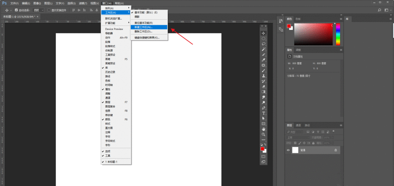The height and width of the screenshot is (186, 394).
Task: Select the Move tool in the toolbox
Action: tap(264, 33)
